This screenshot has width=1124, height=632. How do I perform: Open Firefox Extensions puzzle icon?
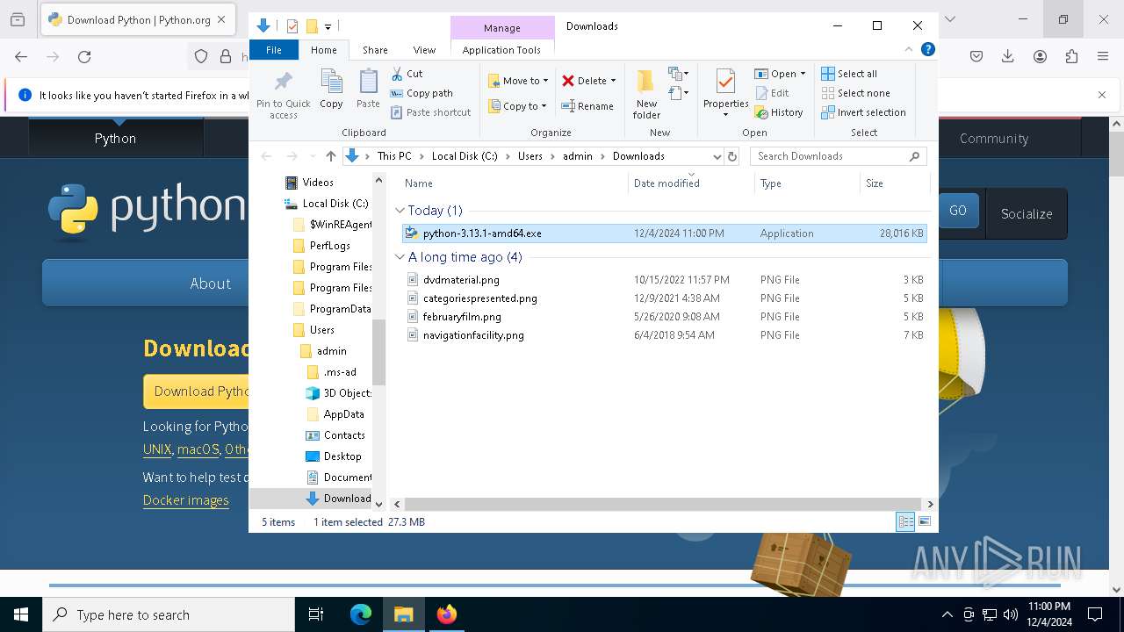[x=1071, y=56]
